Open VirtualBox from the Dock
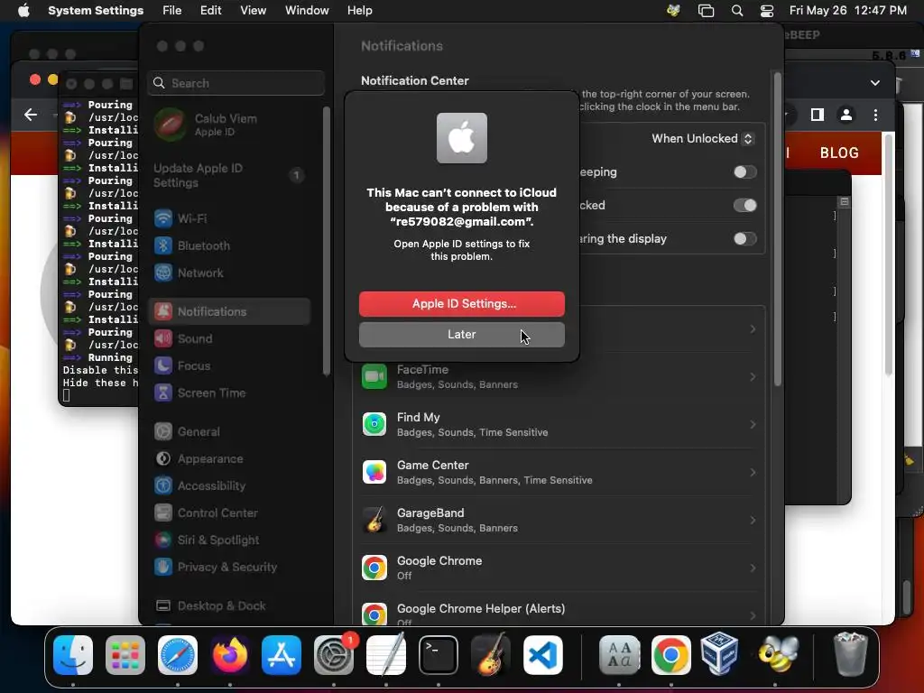This screenshot has height=693, width=924. (719, 655)
